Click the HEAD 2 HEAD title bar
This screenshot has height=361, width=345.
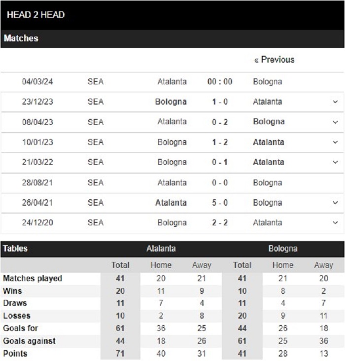[172, 15]
